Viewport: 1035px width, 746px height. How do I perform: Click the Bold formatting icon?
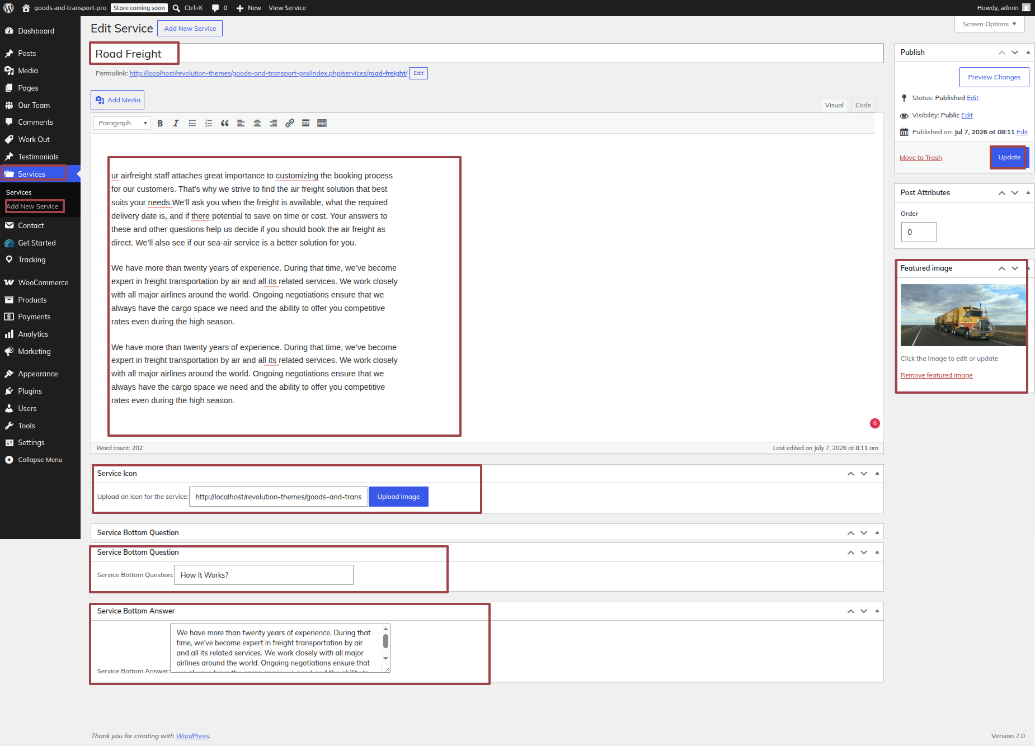point(160,123)
